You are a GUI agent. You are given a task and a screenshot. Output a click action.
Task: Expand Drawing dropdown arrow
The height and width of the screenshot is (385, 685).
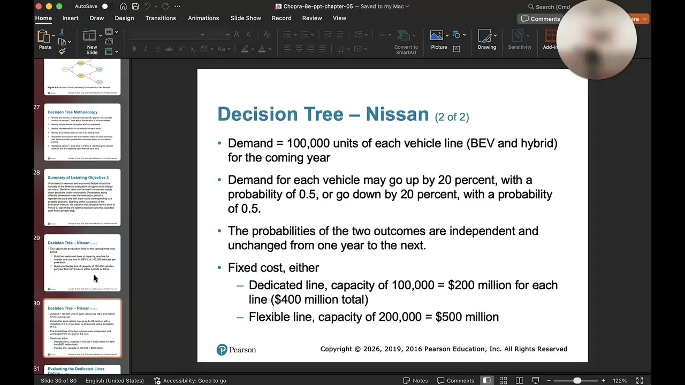coord(496,35)
